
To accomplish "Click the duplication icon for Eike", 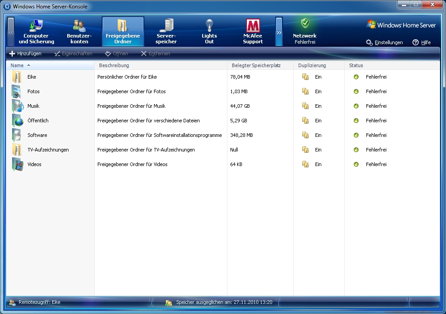I will (x=305, y=77).
